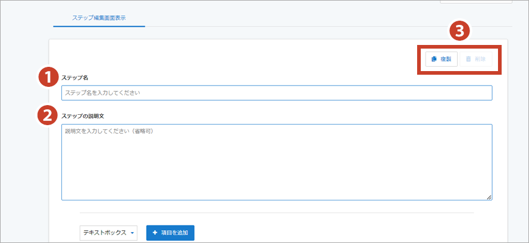
Task: Focus the ステップ名 input field
Action: click(276, 93)
